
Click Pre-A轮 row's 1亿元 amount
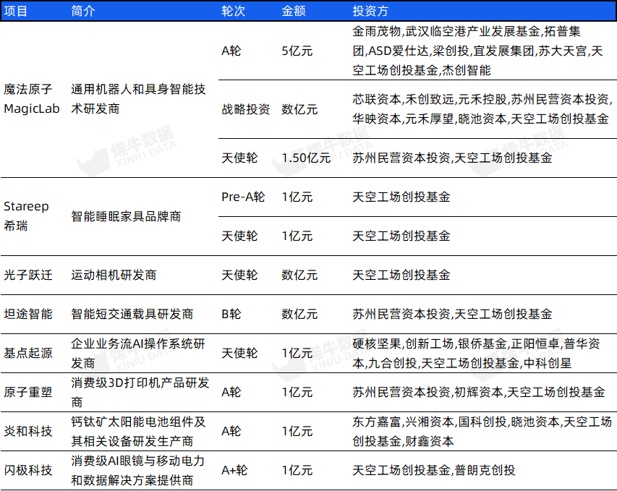point(297,197)
